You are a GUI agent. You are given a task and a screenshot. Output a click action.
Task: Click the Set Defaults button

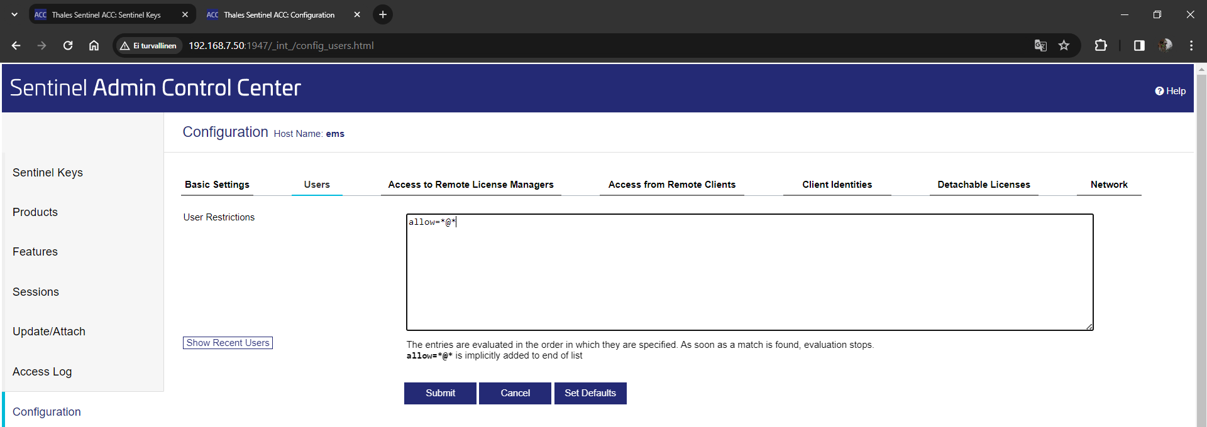coord(590,393)
